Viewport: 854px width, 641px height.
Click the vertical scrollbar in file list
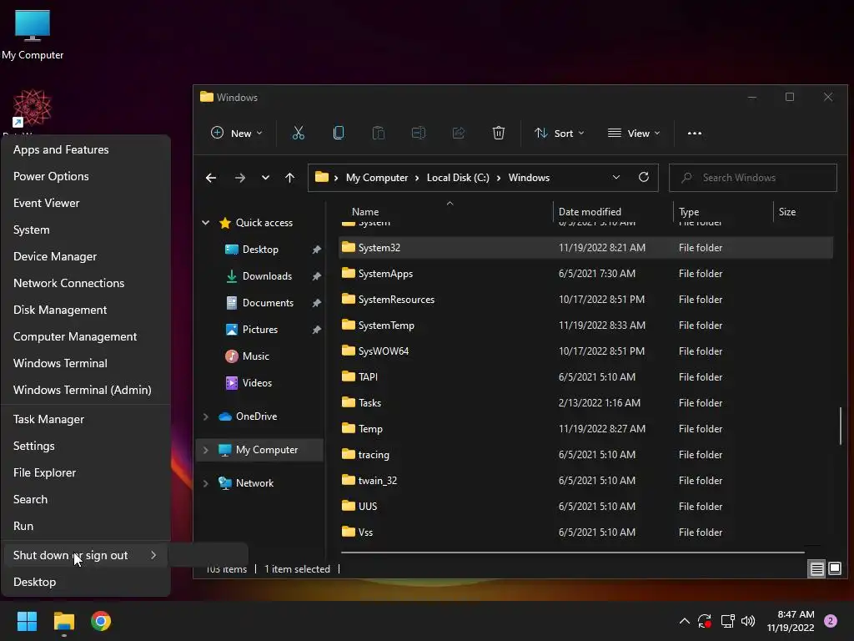point(841,425)
